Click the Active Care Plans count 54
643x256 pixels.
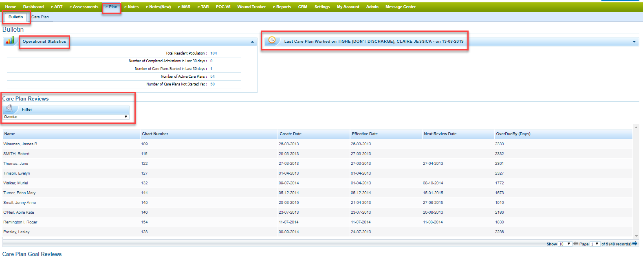[x=212, y=77]
